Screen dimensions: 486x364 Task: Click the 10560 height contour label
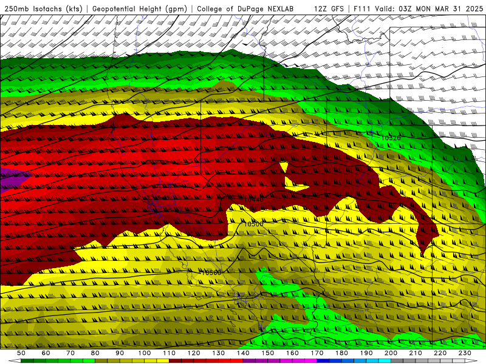(211, 272)
